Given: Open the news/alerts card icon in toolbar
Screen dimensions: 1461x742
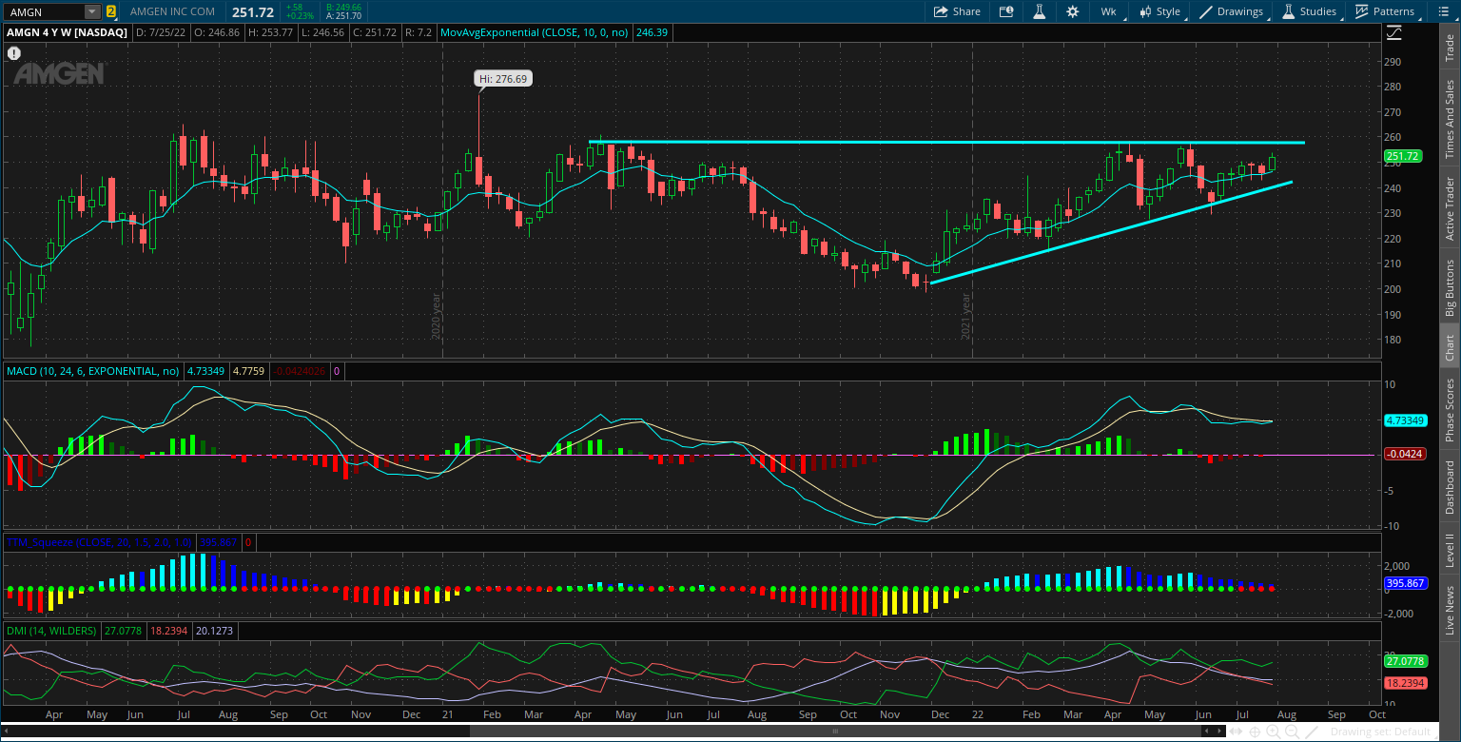Looking at the screenshot, I should 1006,11.
